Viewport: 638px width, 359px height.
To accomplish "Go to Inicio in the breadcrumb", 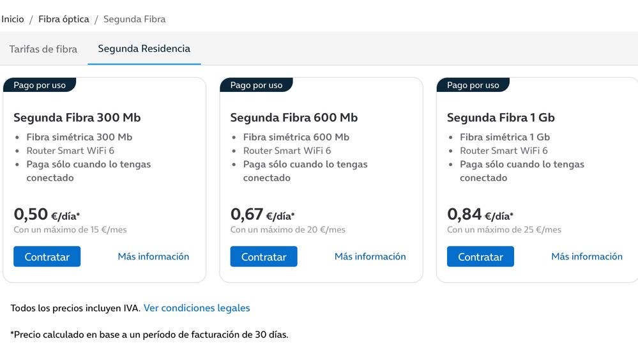I will (x=13, y=19).
